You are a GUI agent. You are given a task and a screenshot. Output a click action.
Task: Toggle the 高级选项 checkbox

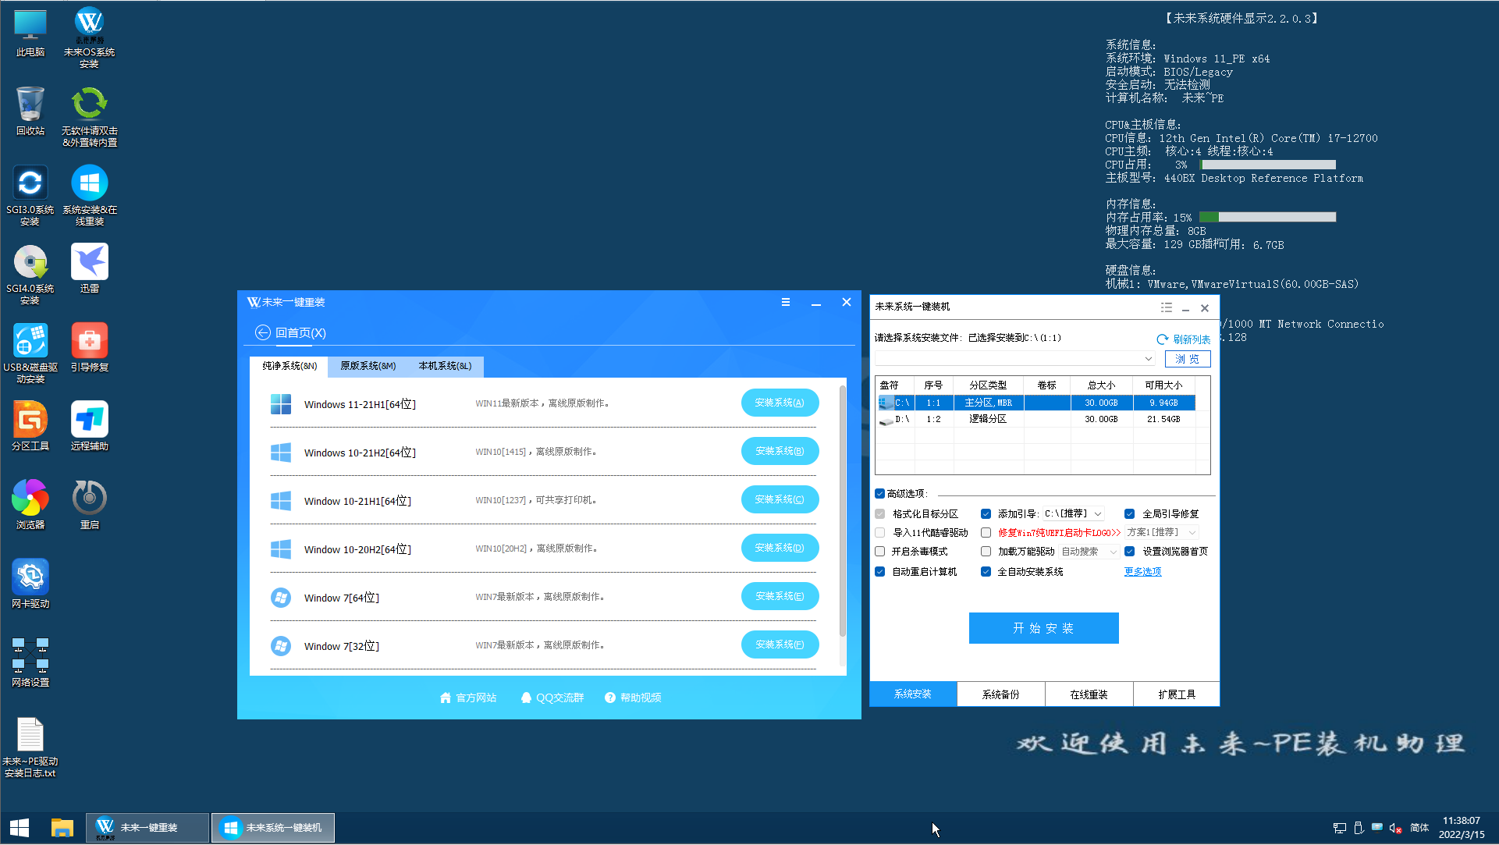(x=879, y=494)
